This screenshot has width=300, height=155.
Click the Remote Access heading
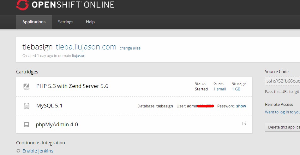coord(279,104)
